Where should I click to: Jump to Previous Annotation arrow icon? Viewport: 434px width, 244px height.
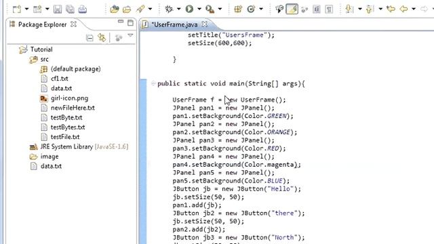tap(370, 9)
